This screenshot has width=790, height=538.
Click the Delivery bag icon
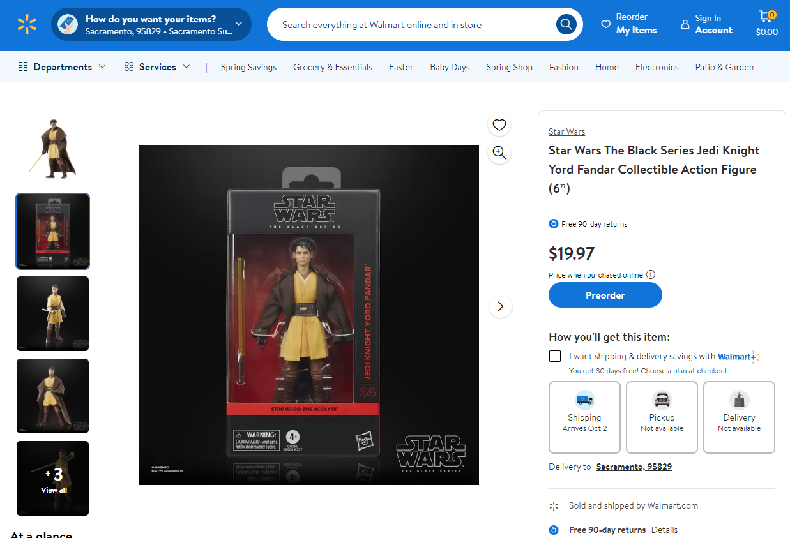pos(739,400)
